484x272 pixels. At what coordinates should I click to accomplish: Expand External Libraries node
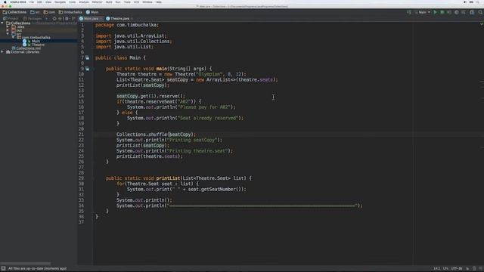(2, 52)
